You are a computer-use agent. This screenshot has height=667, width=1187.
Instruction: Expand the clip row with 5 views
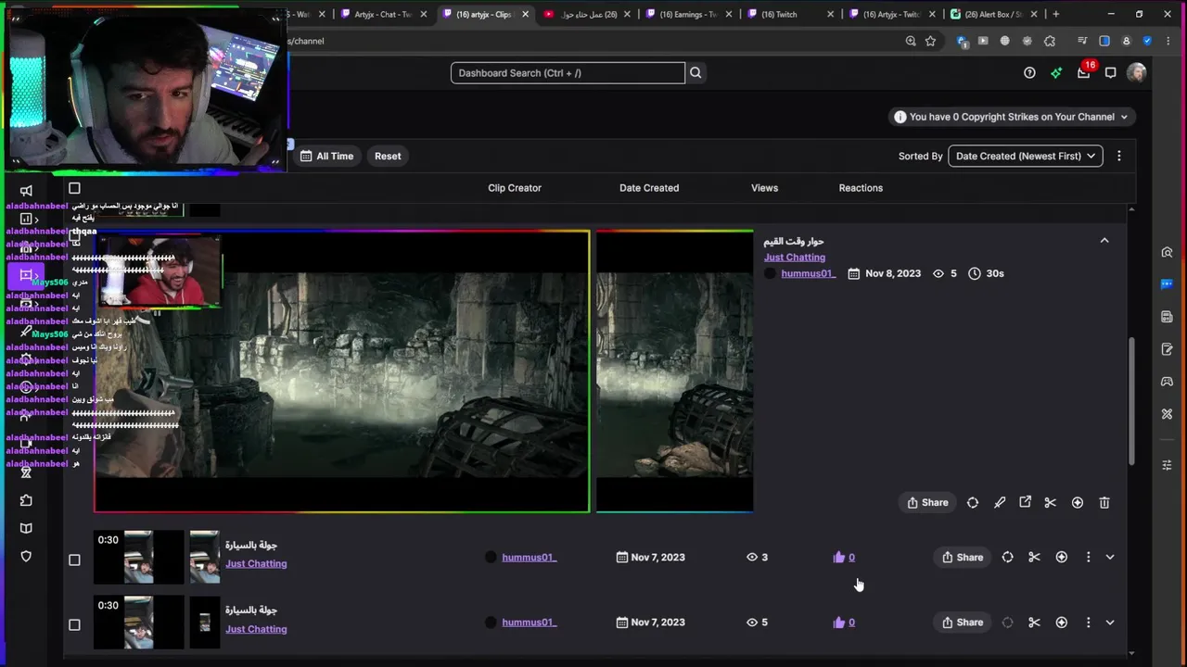(x=1110, y=623)
